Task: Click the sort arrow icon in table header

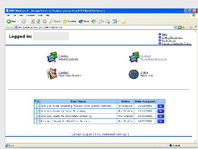Action: [x=35, y=101]
